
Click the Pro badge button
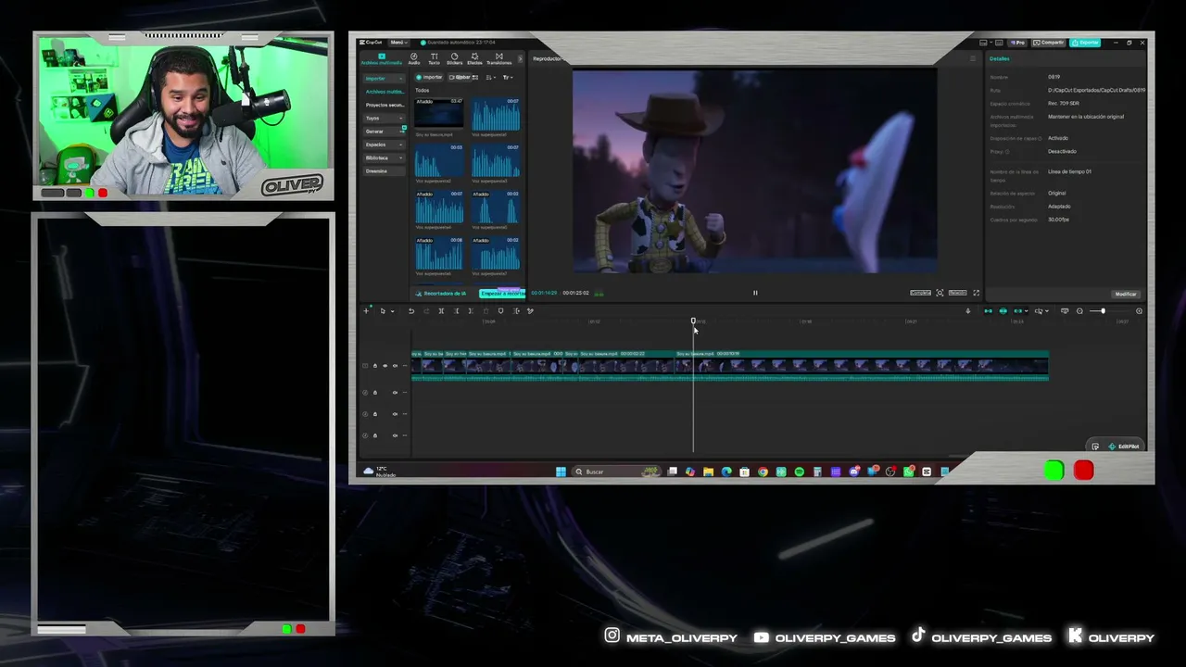coord(1018,43)
